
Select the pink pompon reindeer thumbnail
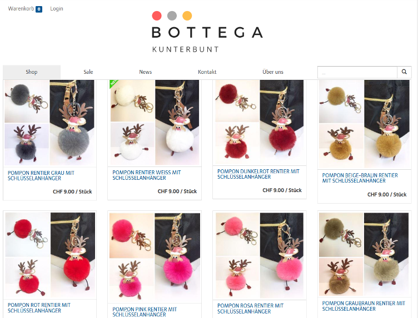tap(155, 258)
